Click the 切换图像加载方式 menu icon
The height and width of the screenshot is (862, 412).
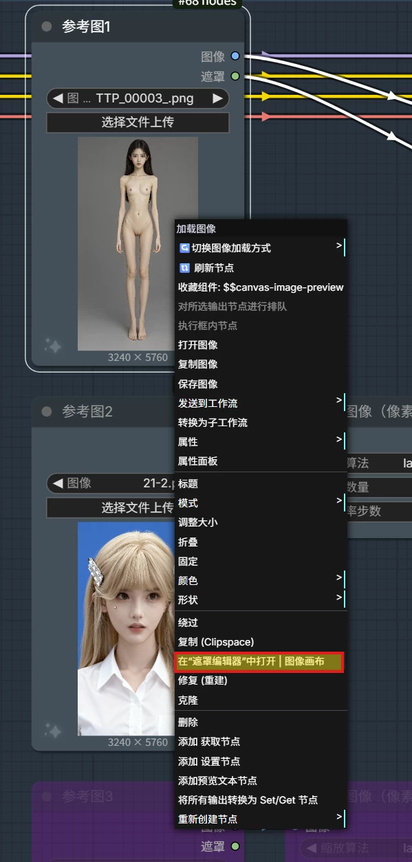[x=184, y=248]
